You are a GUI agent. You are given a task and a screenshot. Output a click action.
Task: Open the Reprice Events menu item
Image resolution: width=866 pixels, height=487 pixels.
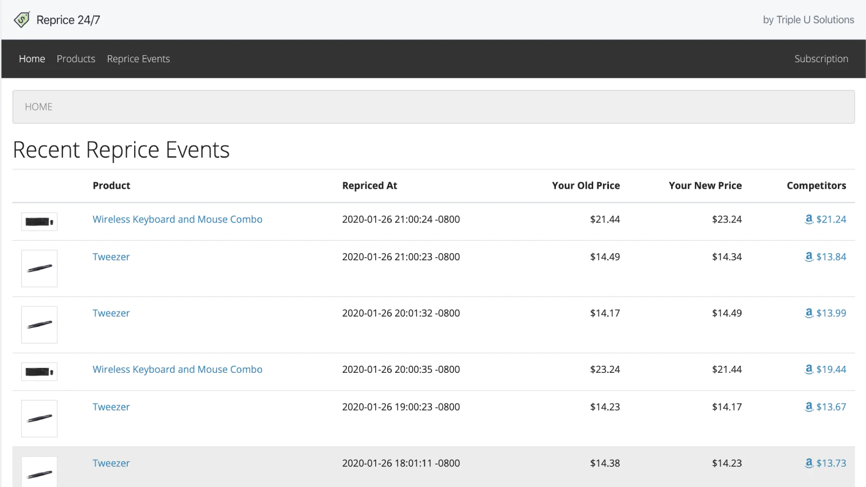pos(139,58)
